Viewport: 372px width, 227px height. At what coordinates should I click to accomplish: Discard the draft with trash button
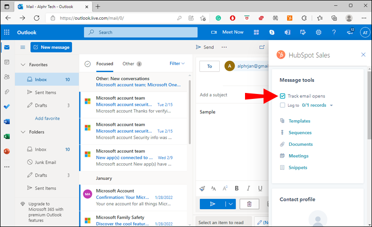249,204
